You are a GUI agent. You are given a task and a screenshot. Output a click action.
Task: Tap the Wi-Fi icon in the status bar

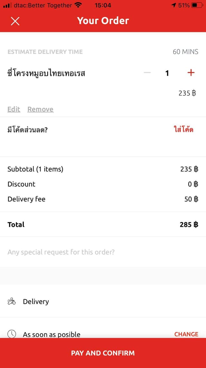(77, 5)
